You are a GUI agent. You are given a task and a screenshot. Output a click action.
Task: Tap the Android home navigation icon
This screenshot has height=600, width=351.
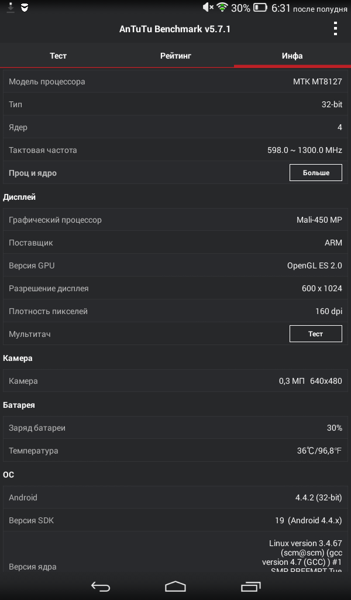click(x=175, y=587)
